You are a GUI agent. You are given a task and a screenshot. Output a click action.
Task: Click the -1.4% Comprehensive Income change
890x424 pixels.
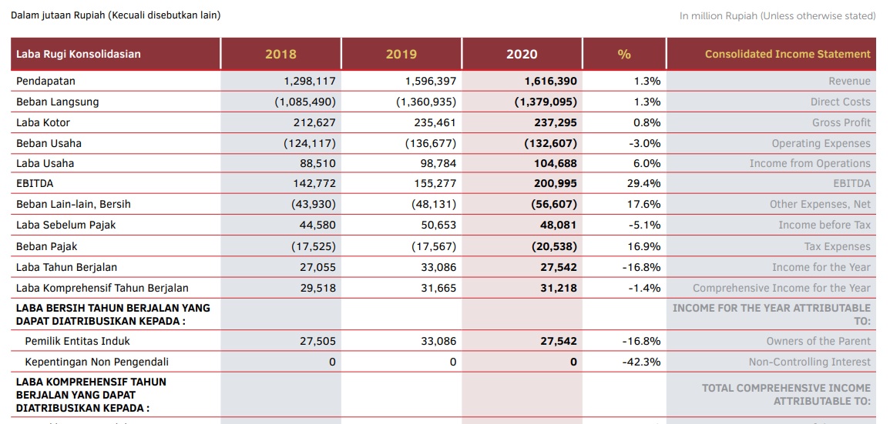[645, 288]
